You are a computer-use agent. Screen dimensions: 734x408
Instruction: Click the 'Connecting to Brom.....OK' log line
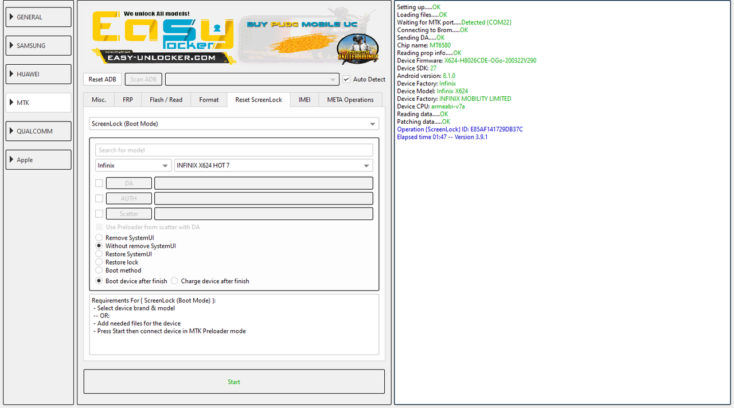[x=432, y=30]
